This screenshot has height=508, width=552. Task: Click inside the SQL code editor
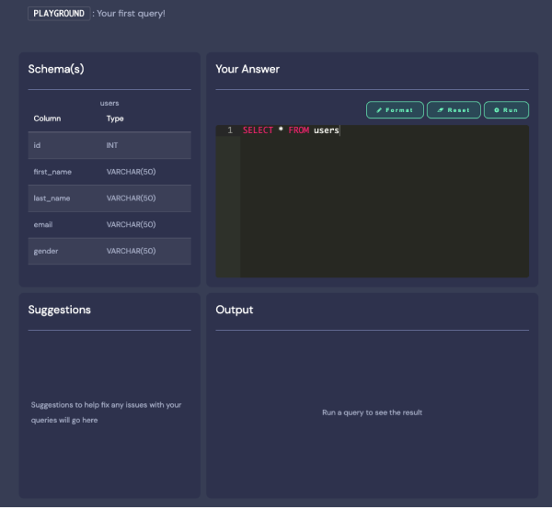tap(384, 202)
